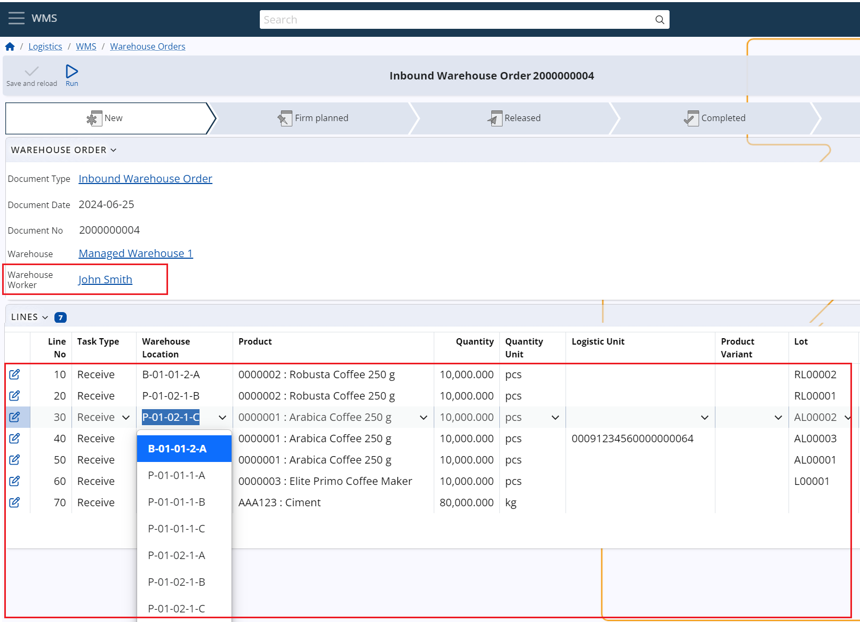
Task: Open Managed Warehouse 1 link
Action: [136, 253]
